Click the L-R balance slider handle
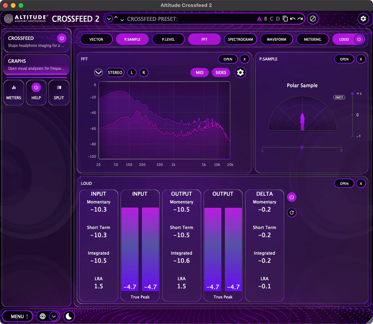Image resolution: width=373 pixels, height=324 pixels. pos(302,147)
